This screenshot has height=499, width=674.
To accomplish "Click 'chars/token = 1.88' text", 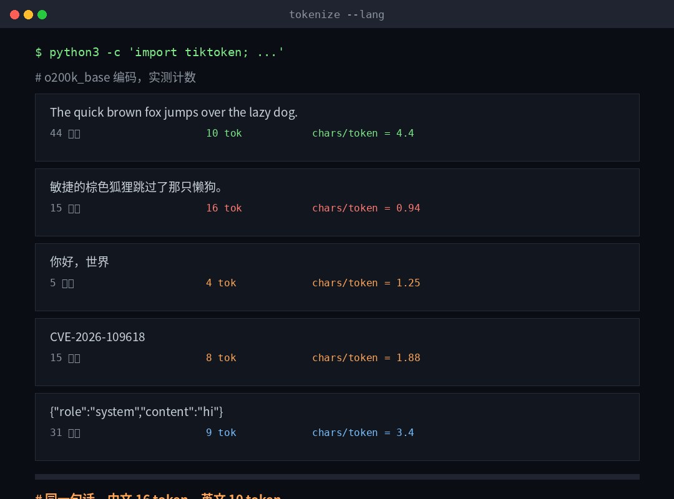I will (x=366, y=357).
